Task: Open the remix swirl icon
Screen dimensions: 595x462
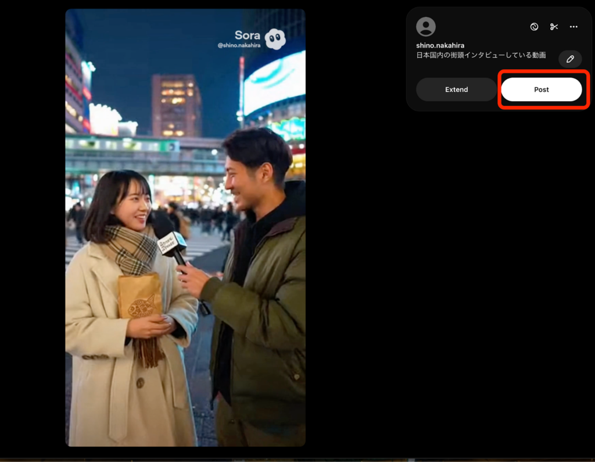Action: pyautogui.click(x=534, y=27)
